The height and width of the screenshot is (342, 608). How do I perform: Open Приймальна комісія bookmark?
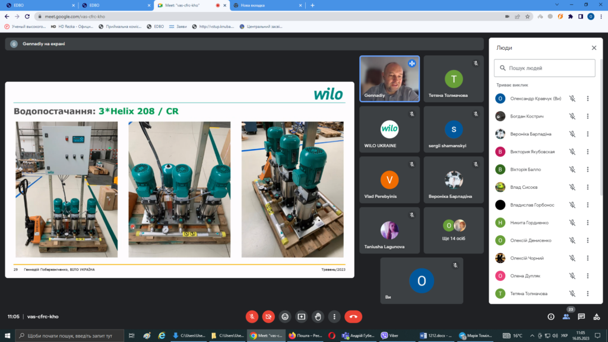click(120, 27)
